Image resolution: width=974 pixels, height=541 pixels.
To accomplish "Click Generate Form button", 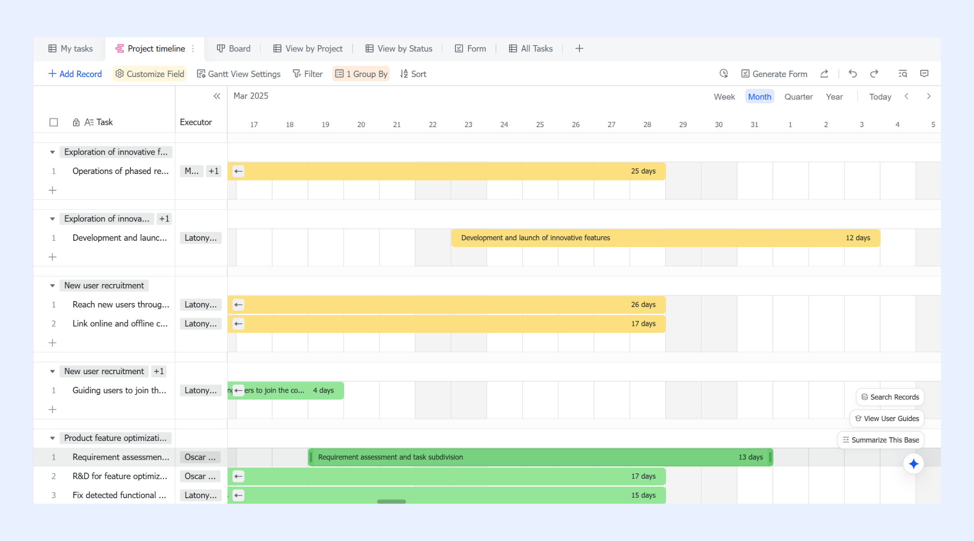I will 774,74.
